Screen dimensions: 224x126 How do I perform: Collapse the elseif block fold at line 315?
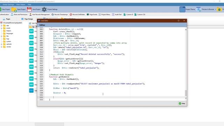tap(44, 59)
